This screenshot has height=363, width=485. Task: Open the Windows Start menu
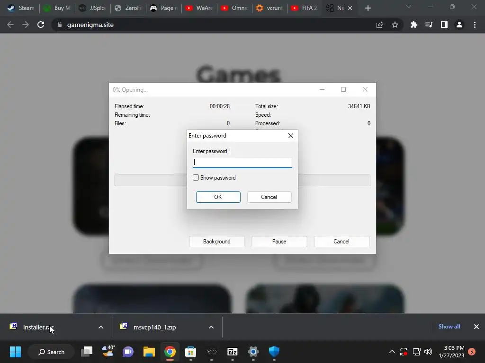(x=15, y=352)
